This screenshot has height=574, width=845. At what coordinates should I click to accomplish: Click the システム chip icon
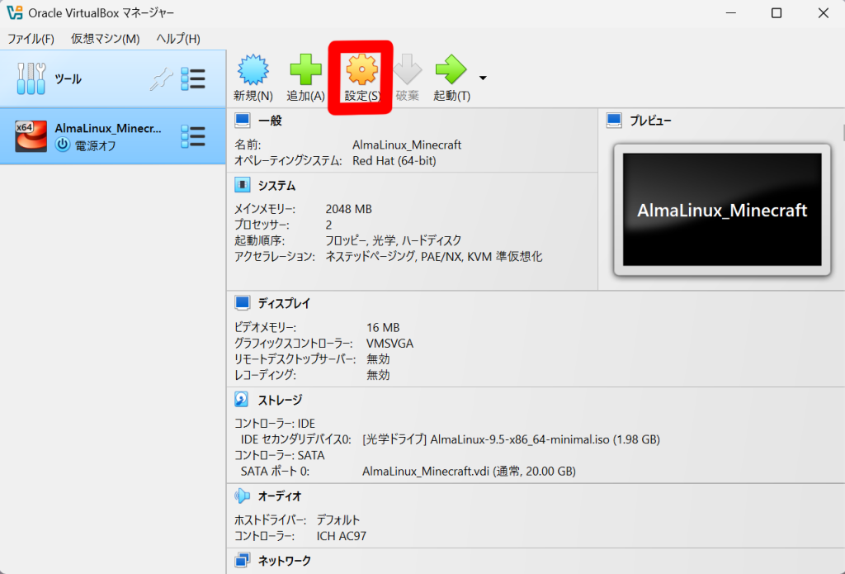coord(243,185)
